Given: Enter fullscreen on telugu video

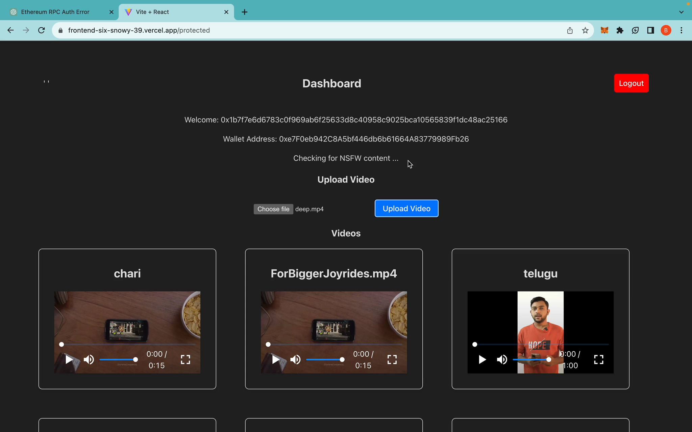Looking at the screenshot, I should click(599, 359).
